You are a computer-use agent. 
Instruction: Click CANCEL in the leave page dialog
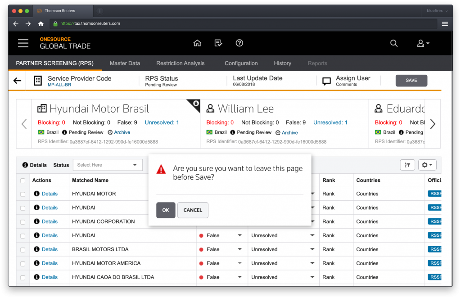pos(193,210)
